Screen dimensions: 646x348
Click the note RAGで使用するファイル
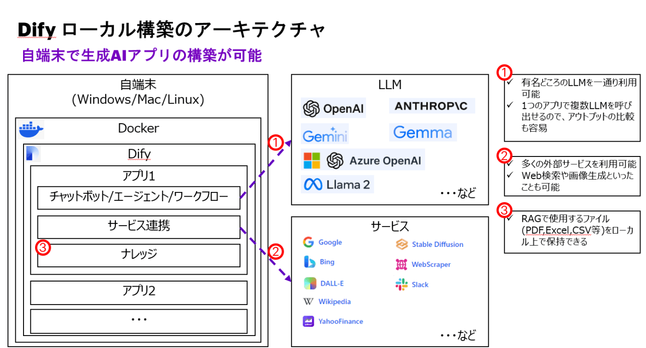(577, 230)
